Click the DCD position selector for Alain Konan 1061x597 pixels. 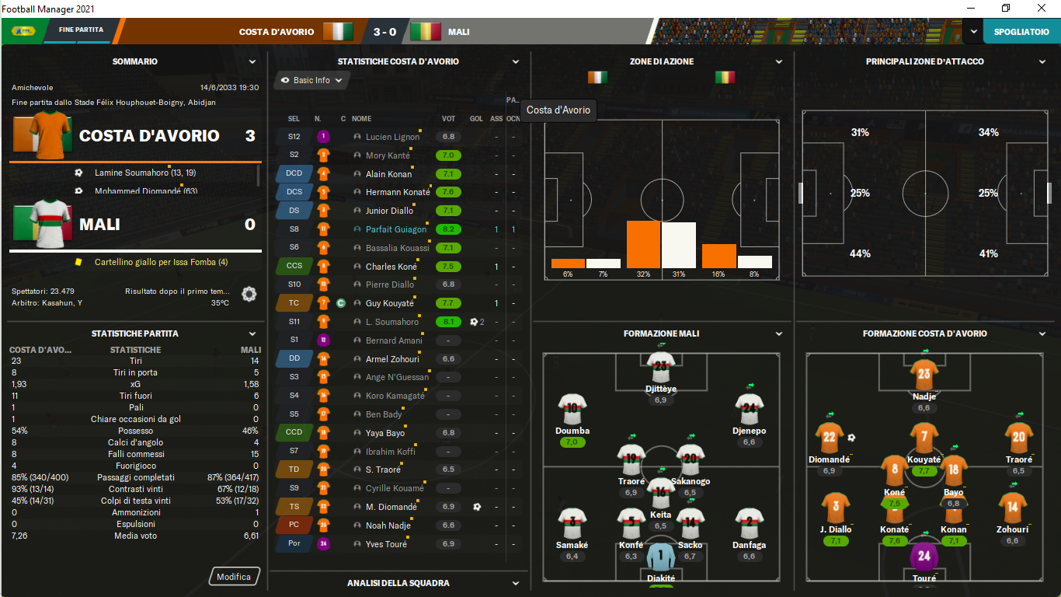point(294,173)
